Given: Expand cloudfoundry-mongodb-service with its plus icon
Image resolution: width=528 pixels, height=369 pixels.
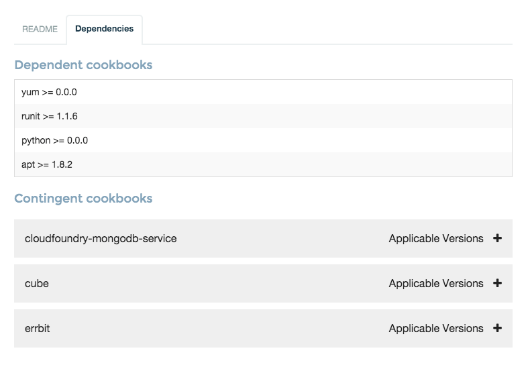Looking at the screenshot, I should (x=497, y=238).
